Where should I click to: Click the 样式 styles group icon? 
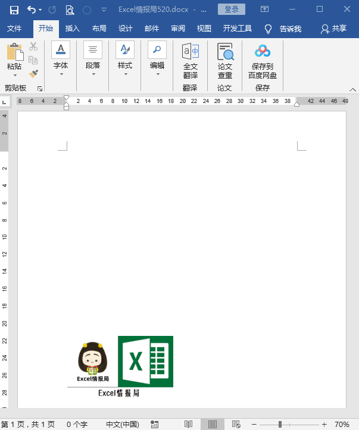pos(125,49)
